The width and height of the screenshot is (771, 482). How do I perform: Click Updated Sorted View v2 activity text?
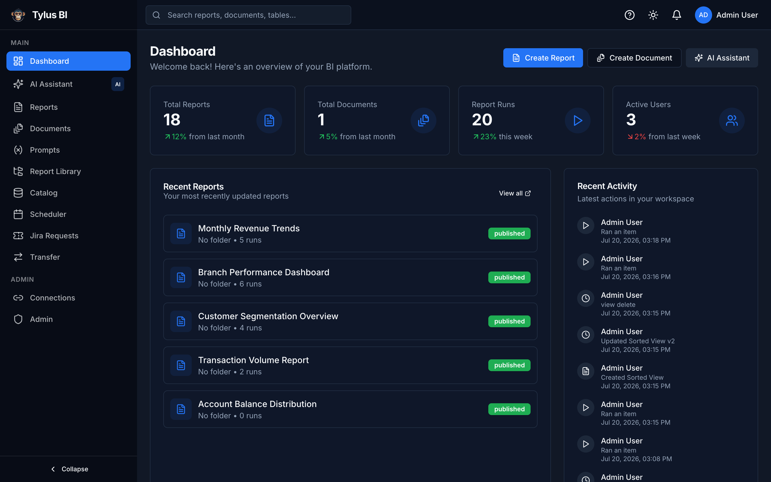point(637,341)
